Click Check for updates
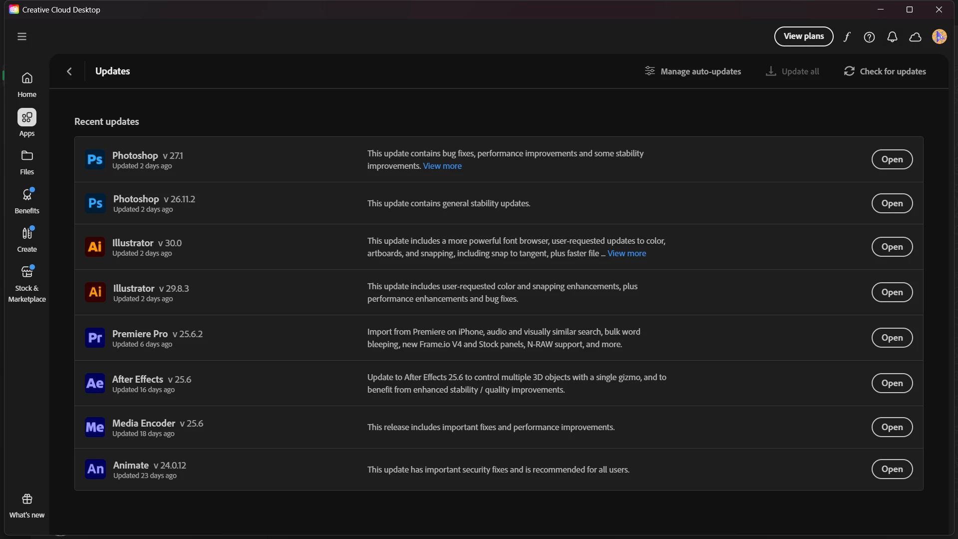 tap(885, 71)
